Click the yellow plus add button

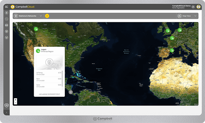pyautogui.click(x=47, y=16)
